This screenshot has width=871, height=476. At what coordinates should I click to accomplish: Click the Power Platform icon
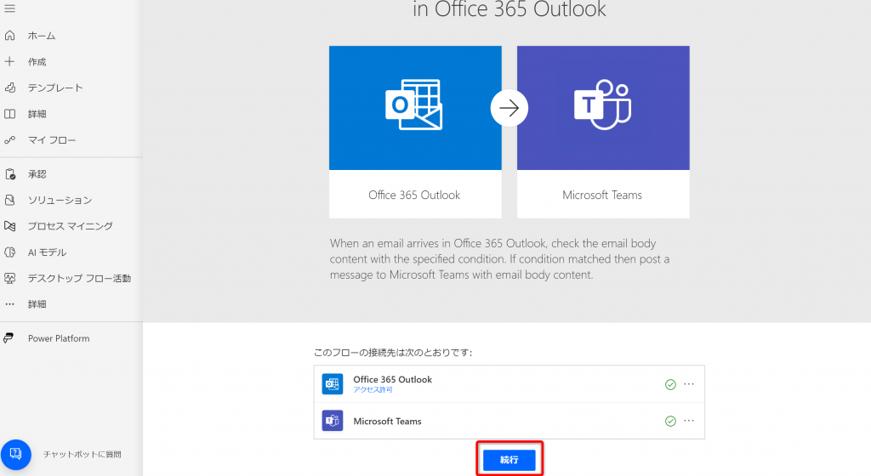point(9,337)
